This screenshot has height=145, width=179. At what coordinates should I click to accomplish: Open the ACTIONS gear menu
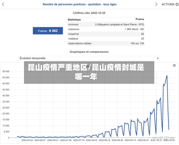[x=170, y=4]
